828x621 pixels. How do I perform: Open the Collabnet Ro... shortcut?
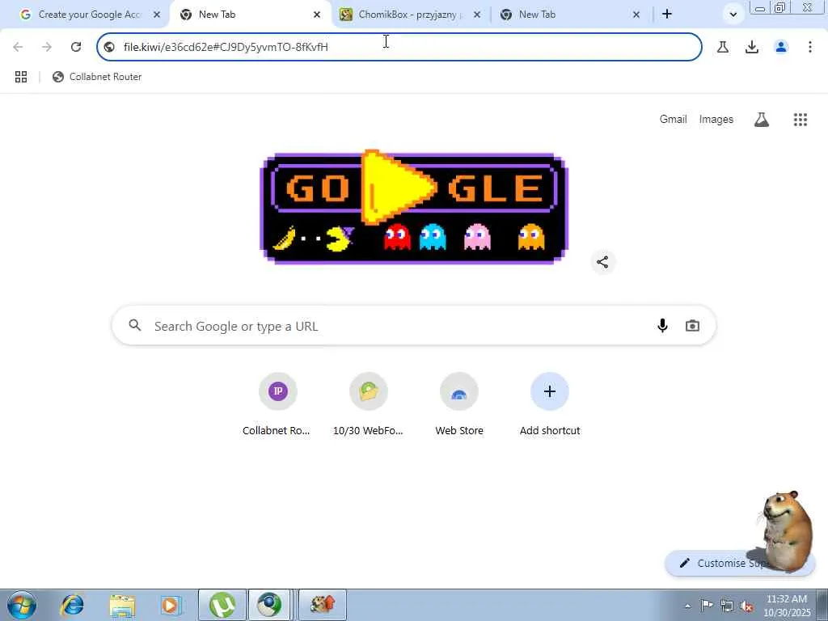coord(277,404)
